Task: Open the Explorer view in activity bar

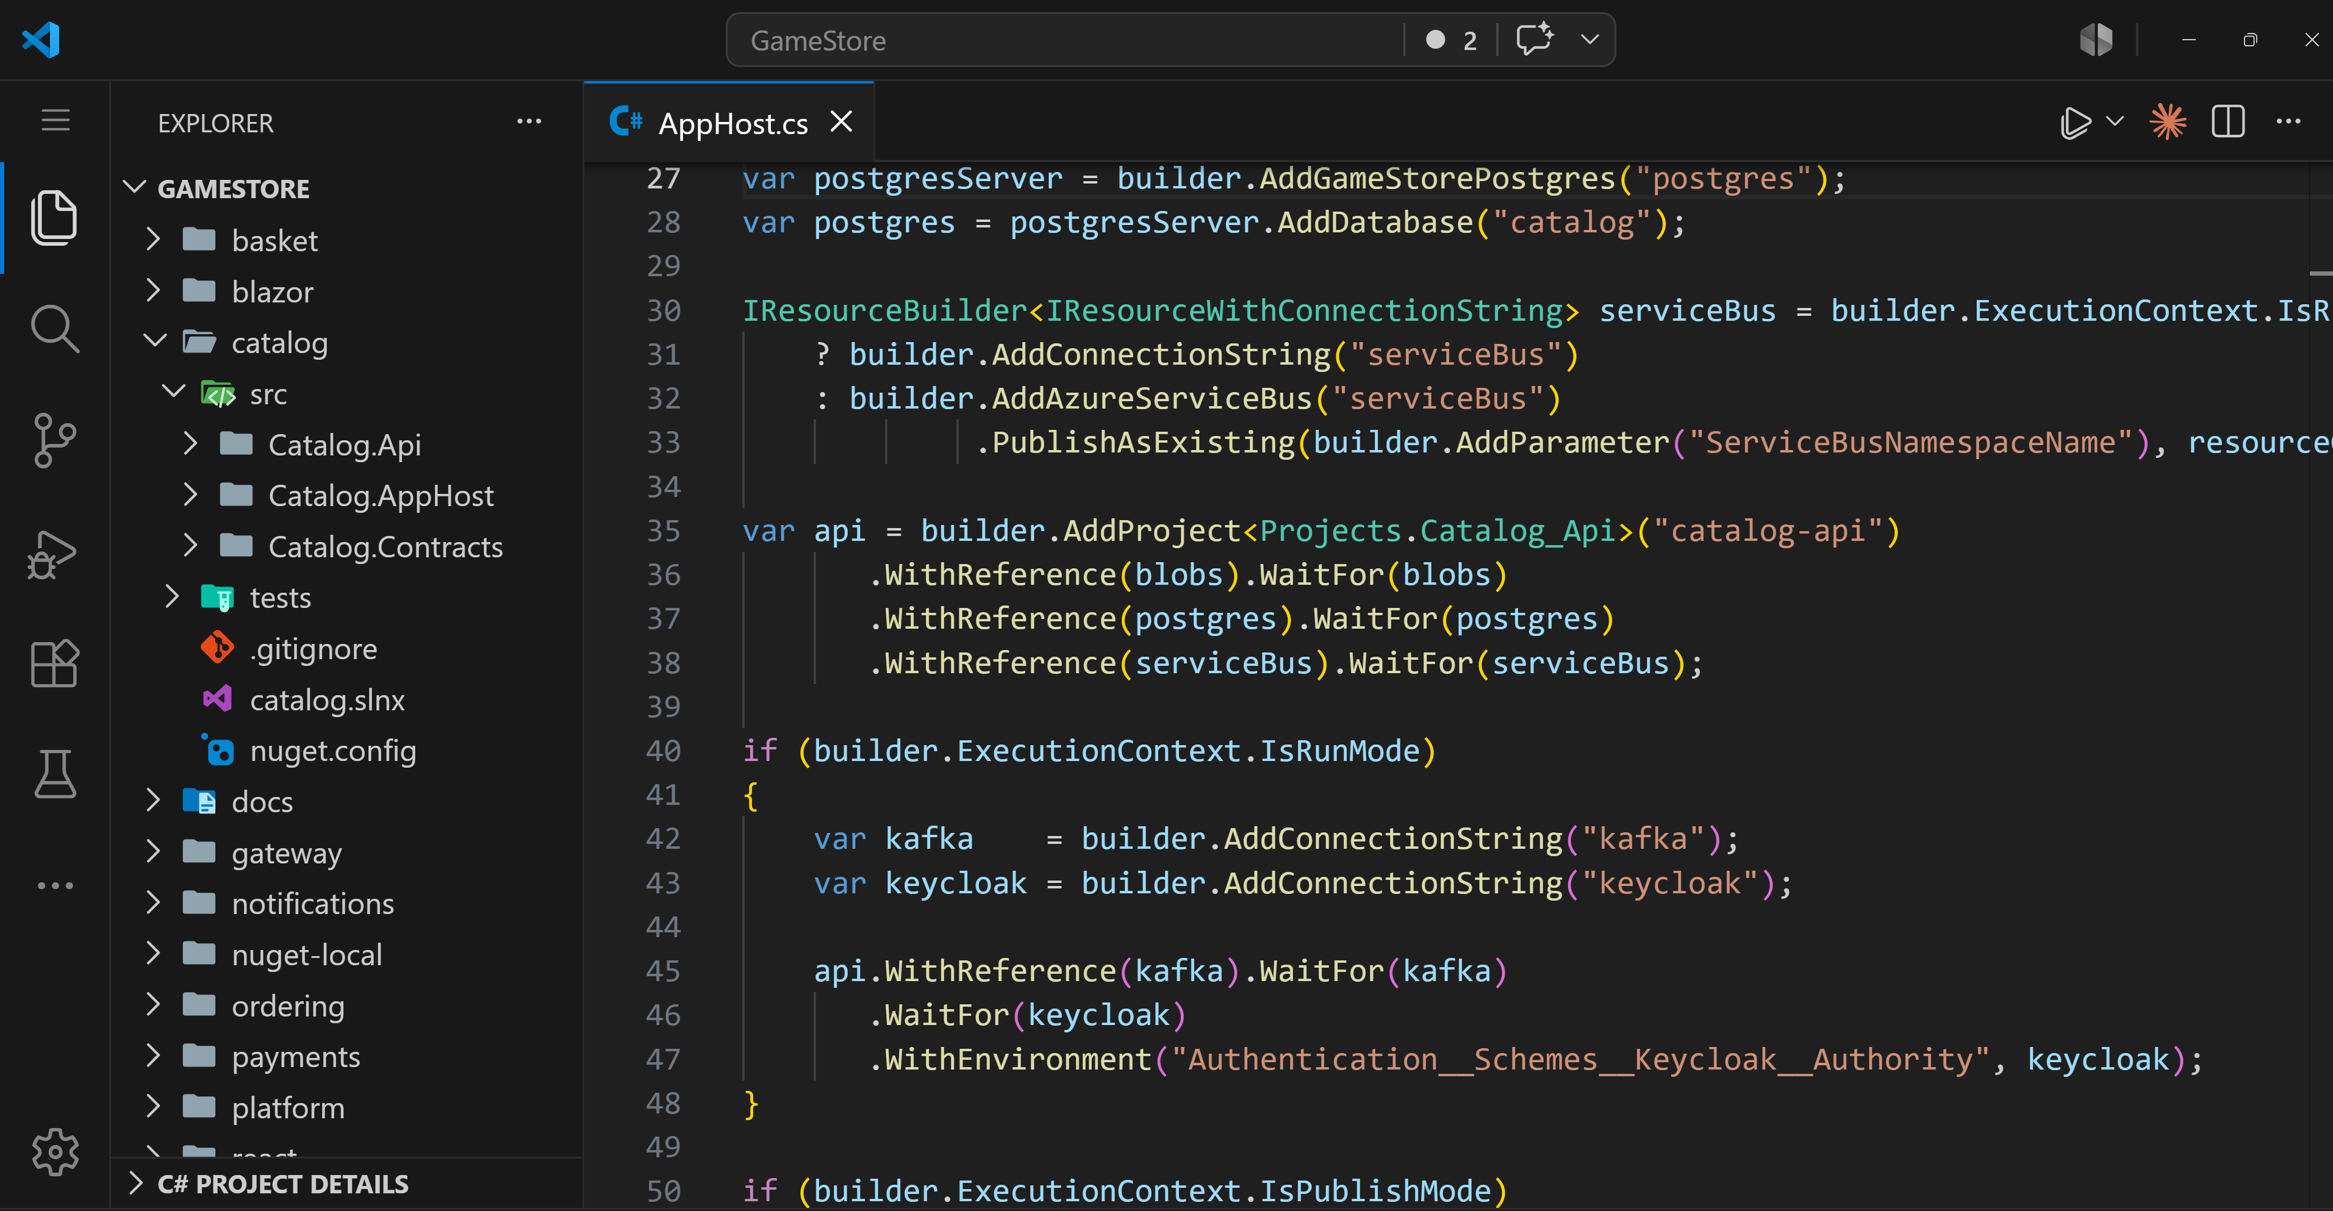Action: pyautogui.click(x=54, y=217)
